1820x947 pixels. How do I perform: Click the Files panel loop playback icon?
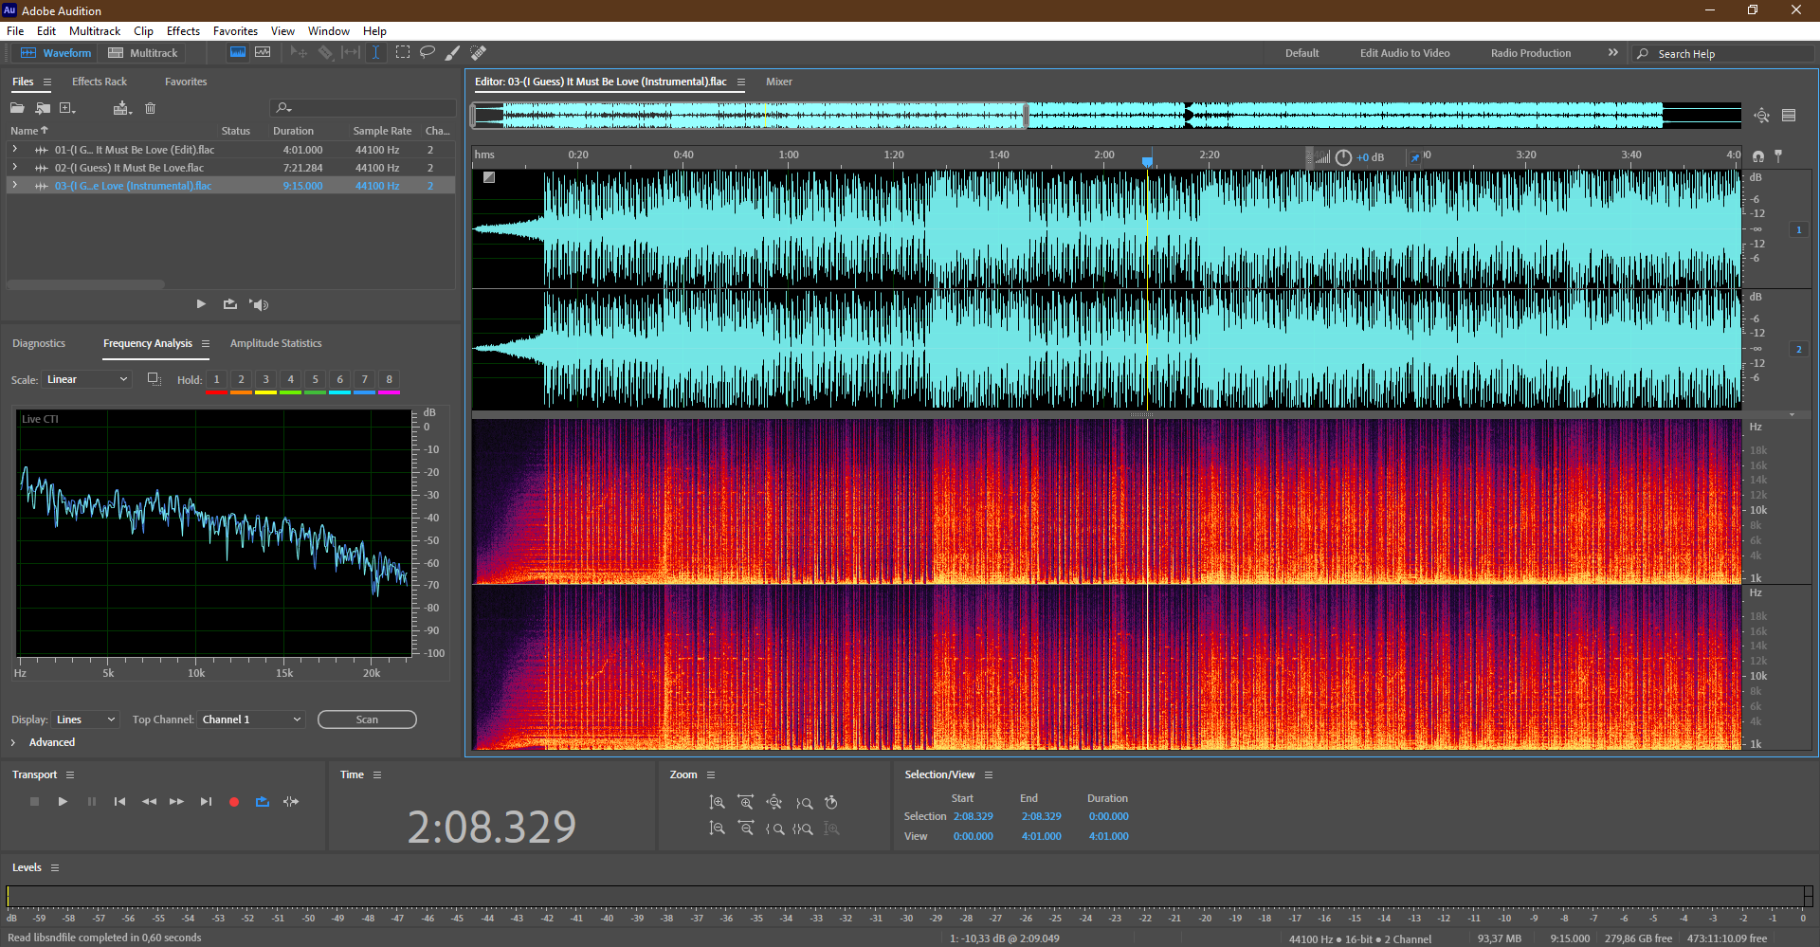(230, 304)
